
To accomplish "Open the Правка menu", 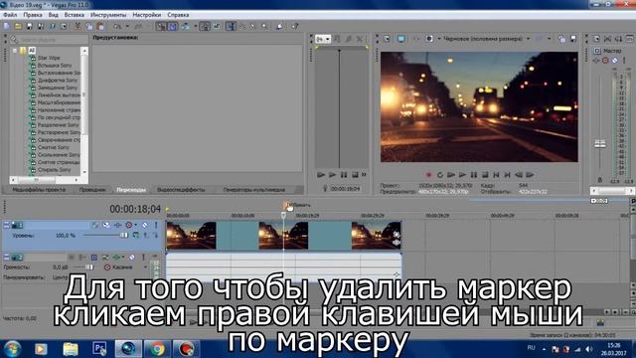I will point(33,15).
